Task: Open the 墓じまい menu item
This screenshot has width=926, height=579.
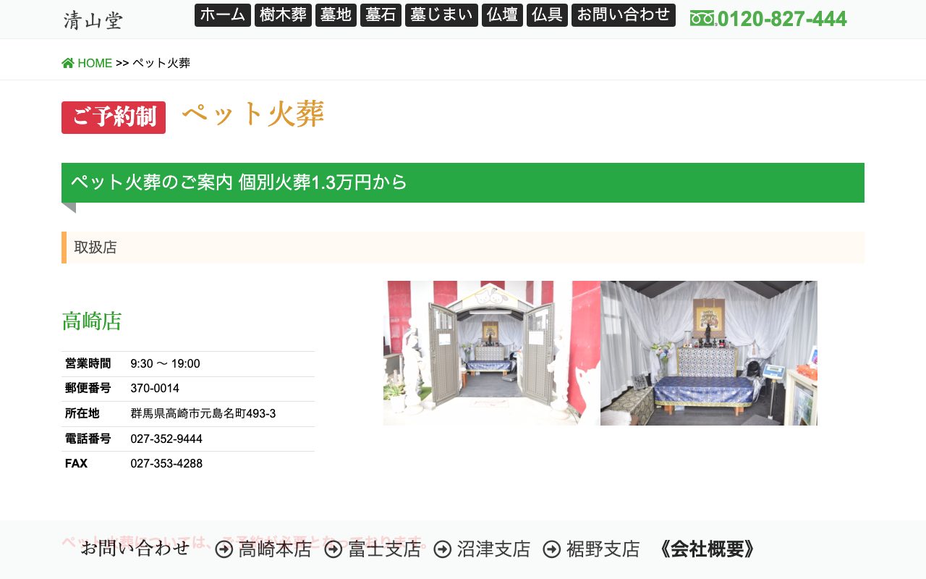Action: (441, 15)
